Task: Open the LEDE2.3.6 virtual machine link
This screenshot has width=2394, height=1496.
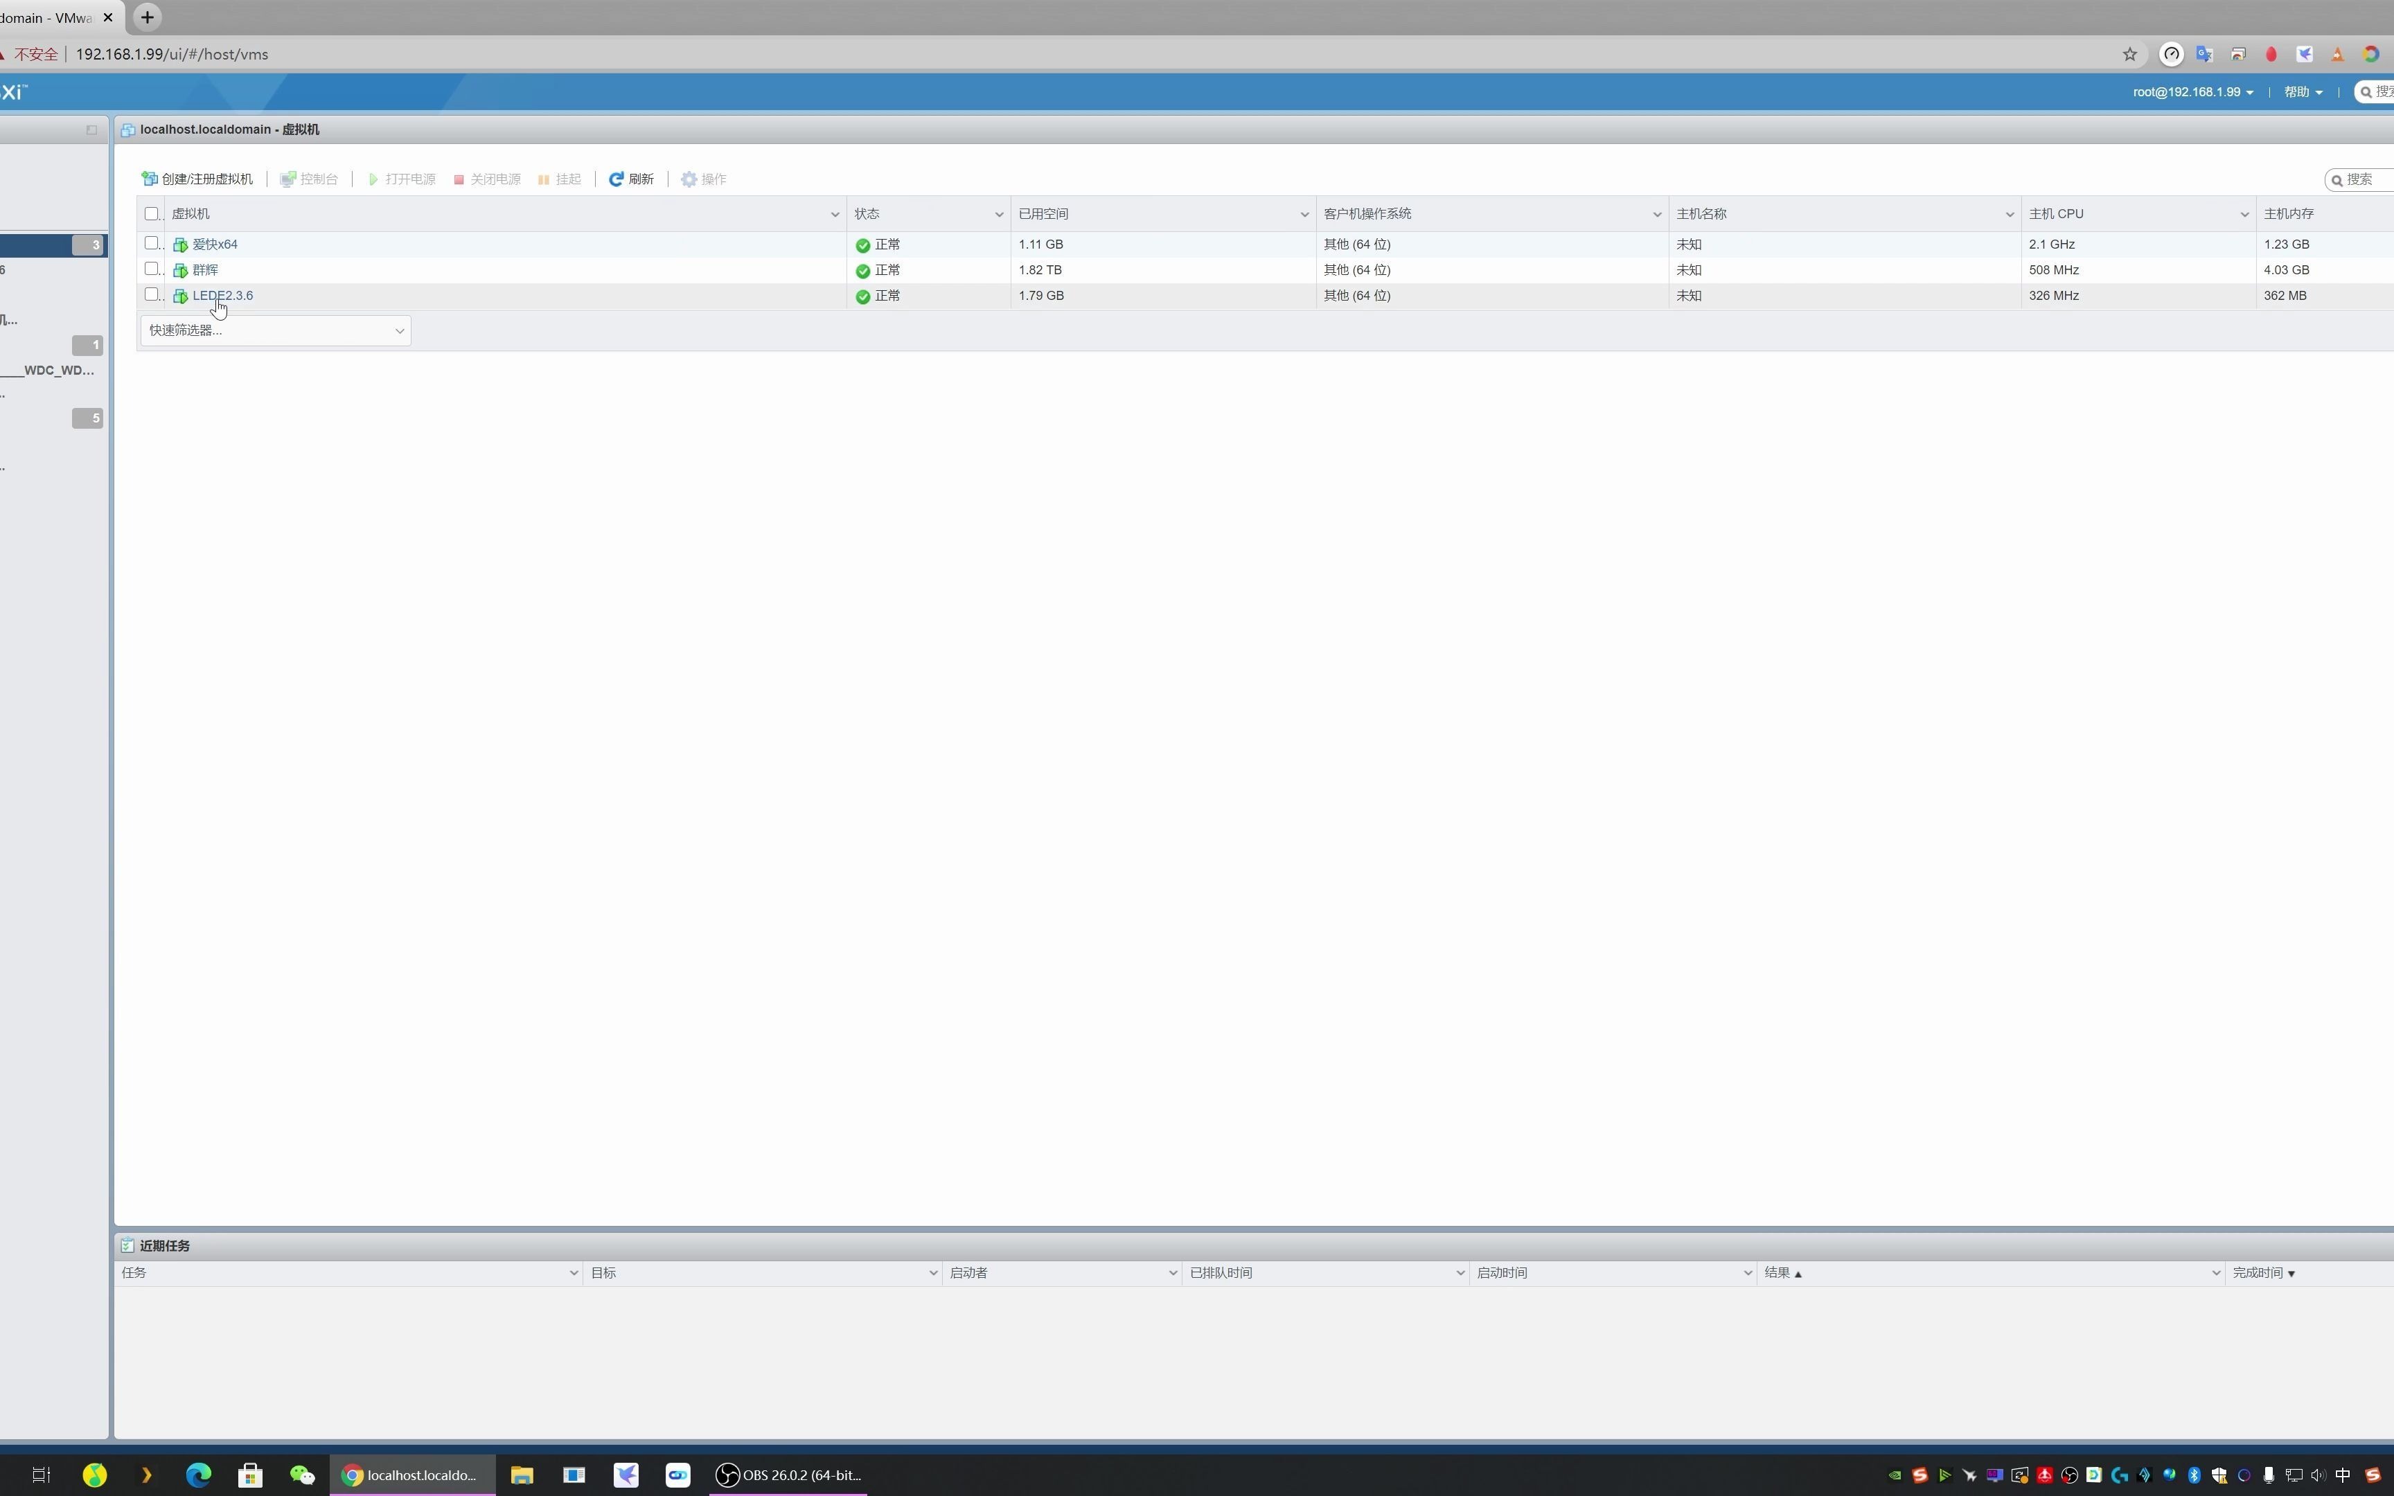Action: (x=222, y=296)
